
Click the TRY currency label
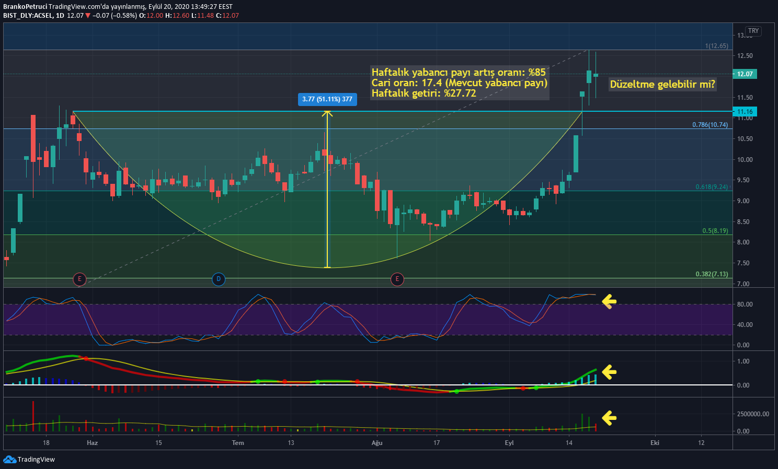(753, 31)
